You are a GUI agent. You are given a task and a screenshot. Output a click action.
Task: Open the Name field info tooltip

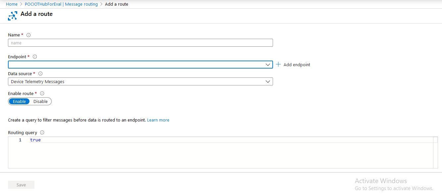point(28,35)
